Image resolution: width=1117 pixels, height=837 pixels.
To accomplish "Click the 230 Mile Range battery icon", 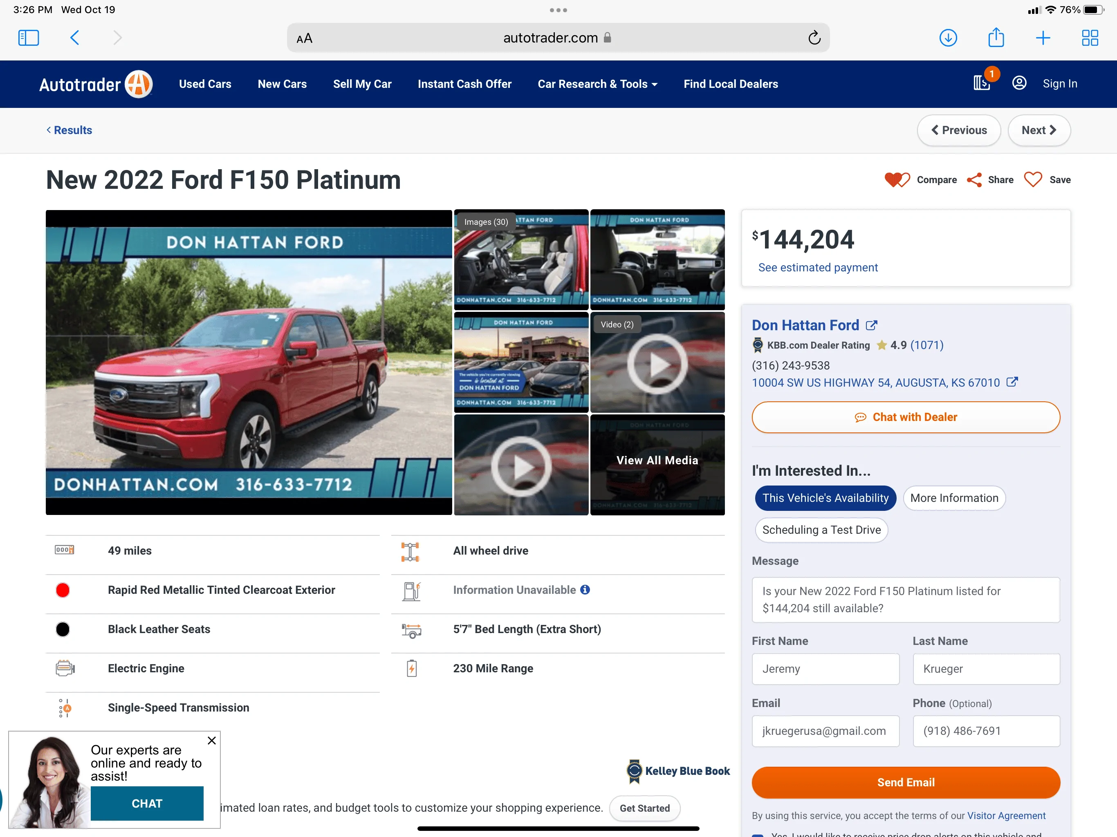I will [x=412, y=668].
